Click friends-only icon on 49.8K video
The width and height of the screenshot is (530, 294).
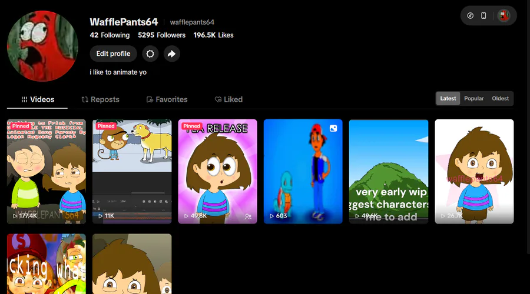tap(248, 216)
